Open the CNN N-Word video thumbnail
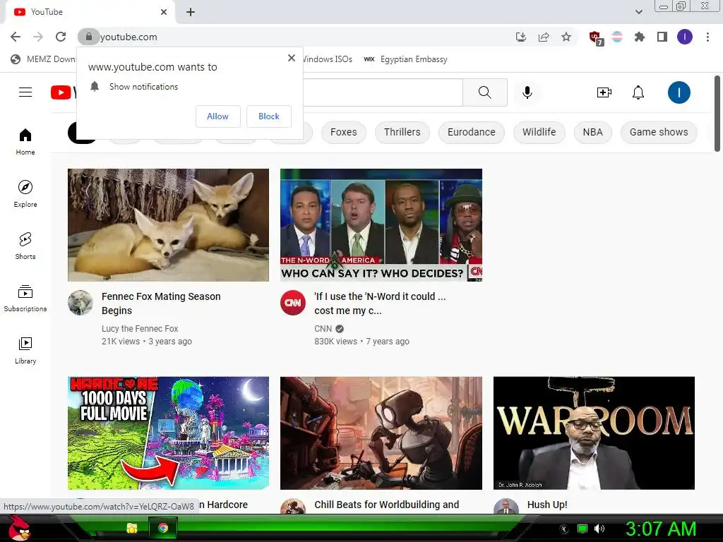The height and width of the screenshot is (542, 723). (x=381, y=225)
